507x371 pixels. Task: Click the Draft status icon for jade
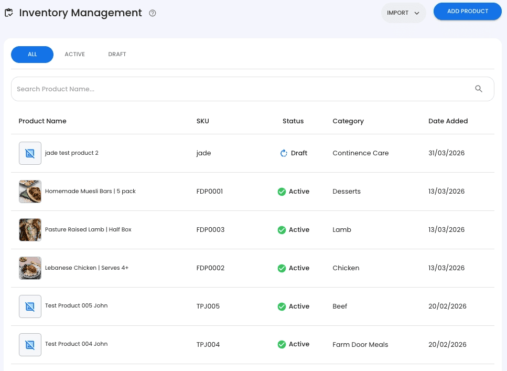click(284, 153)
